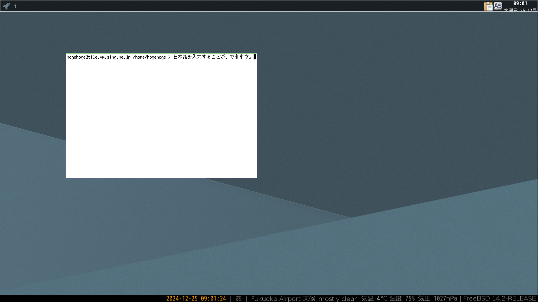Click the 75% humidity value
The height and width of the screenshot is (302, 538).
coord(410,299)
